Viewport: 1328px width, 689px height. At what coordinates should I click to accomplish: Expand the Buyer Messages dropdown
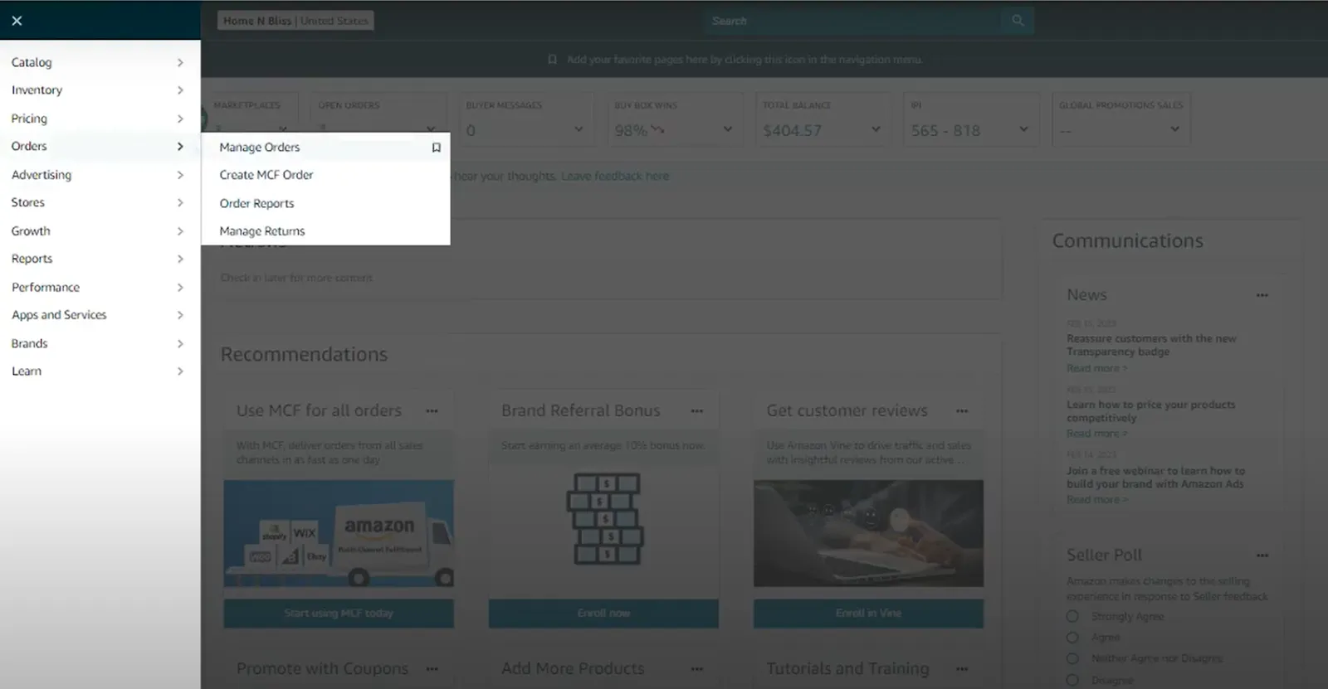point(579,130)
